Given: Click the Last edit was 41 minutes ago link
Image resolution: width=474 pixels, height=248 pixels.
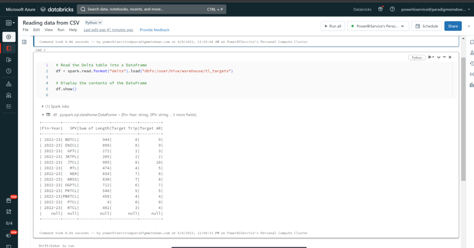Looking at the screenshot, I should pos(108,30).
